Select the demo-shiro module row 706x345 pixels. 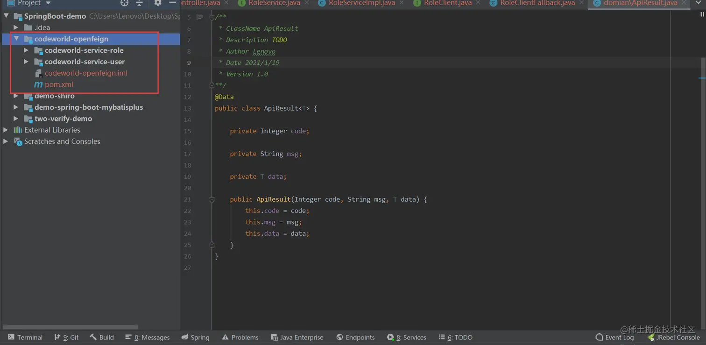[x=55, y=96]
